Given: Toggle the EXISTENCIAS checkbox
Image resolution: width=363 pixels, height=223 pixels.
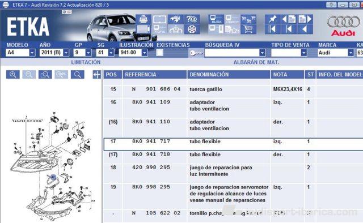Looking at the screenshot, I should [x=160, y=53].
